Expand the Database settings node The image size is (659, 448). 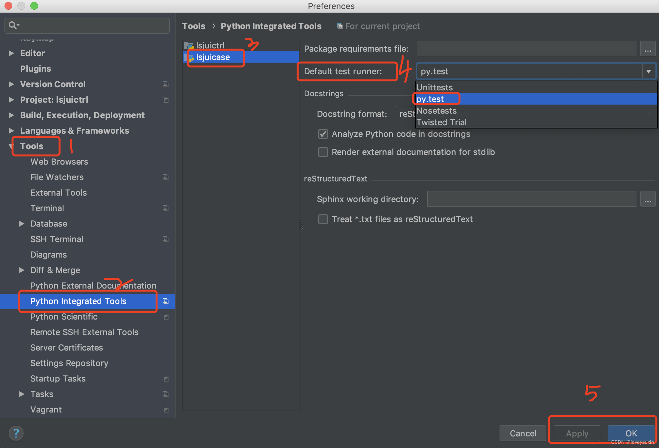coord(22,224)
